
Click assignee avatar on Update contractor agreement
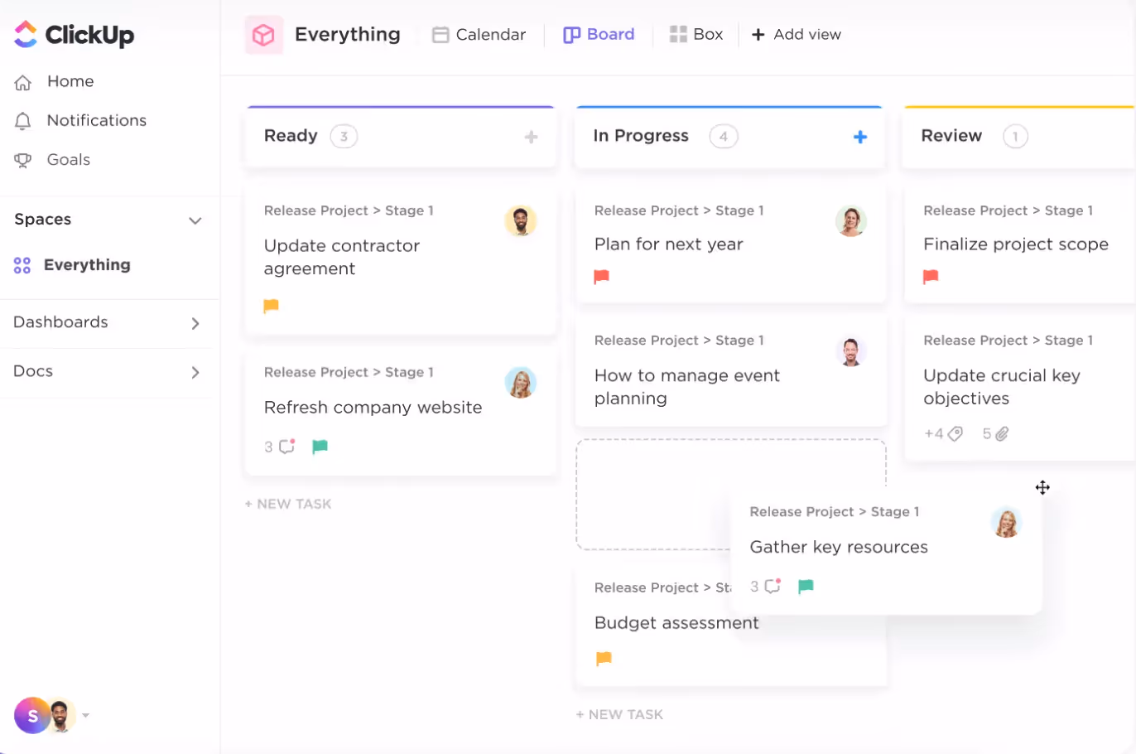click(521, 221)
